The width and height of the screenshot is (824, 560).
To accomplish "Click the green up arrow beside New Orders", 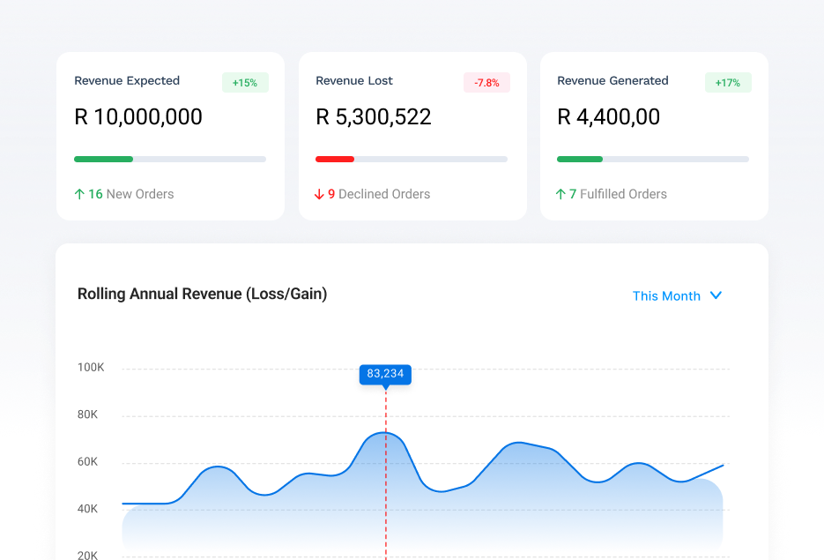I will [x=79, y=194].
